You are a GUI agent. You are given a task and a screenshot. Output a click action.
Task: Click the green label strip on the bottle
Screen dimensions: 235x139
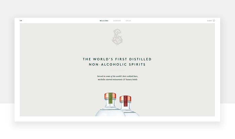(x=110, y=98)
